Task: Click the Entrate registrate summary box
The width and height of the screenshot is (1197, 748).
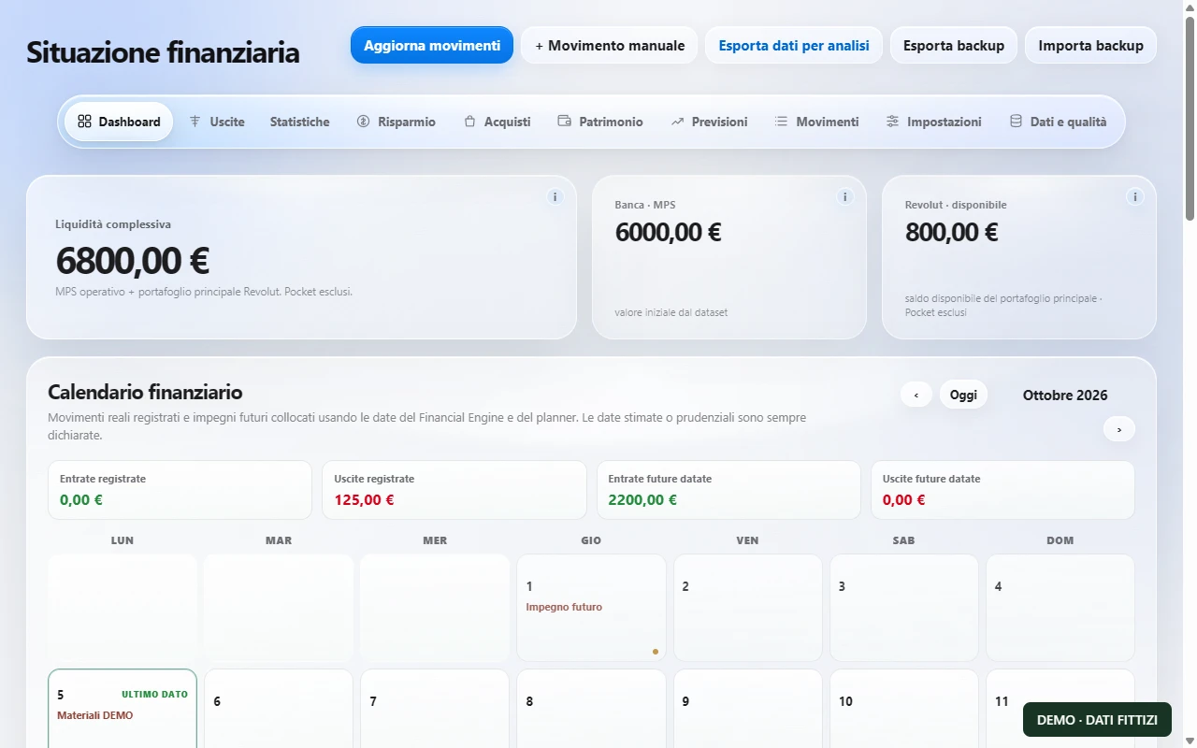Action: coord(180,490)
